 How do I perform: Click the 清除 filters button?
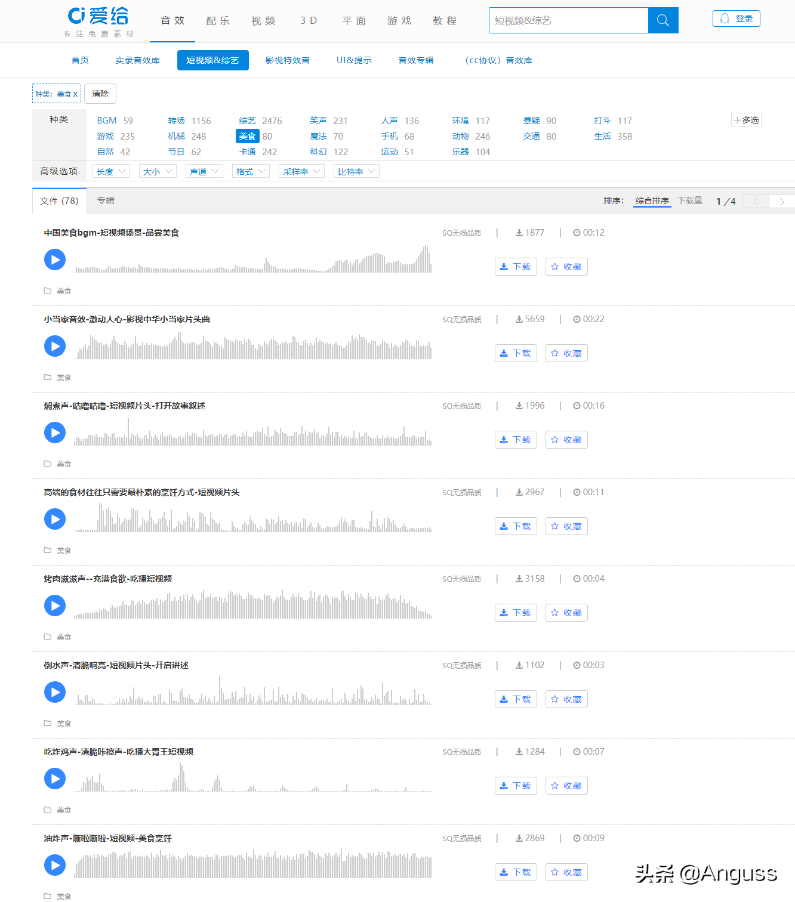[100, 94]
